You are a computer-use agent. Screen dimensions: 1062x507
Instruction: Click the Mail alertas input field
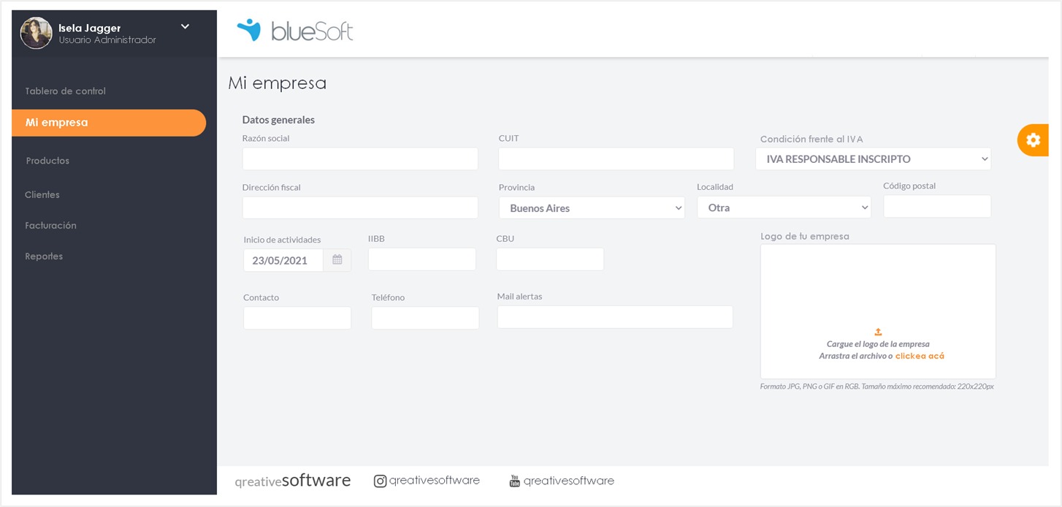click(x=615, y=318)
